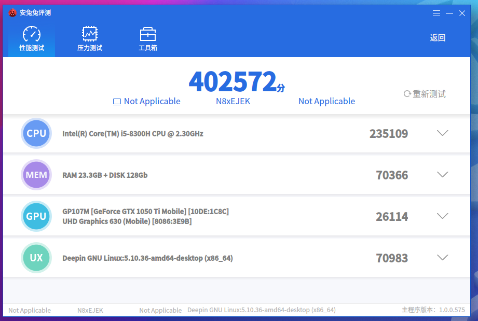Minimize the AnTuTu window
This screenshot has height=321, width=478.
(449, 13)
